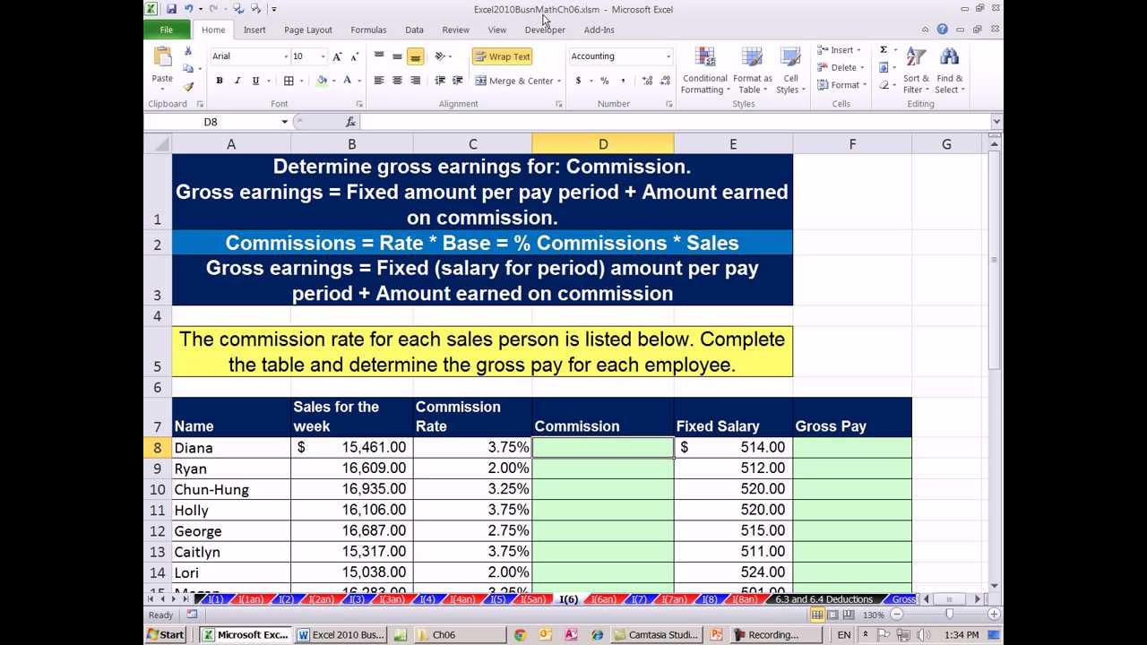
Task: Open the Windows Start menu
Action: coord(167,635)
